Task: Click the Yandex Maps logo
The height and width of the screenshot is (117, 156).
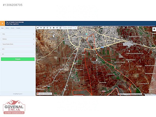Action: click(149, 94)
